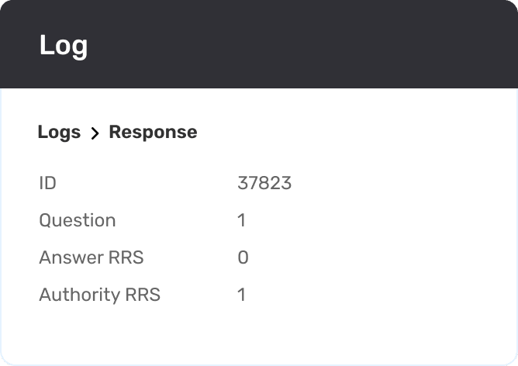
Task: Click the dark header bar background
Action: point(297,45)
